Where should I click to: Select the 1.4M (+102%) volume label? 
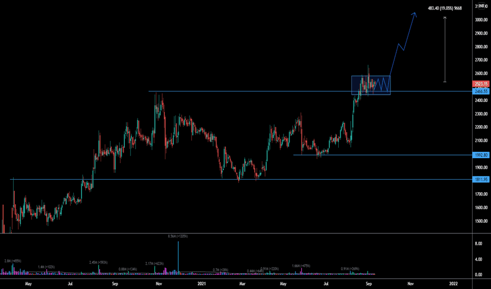coord(46,267)
